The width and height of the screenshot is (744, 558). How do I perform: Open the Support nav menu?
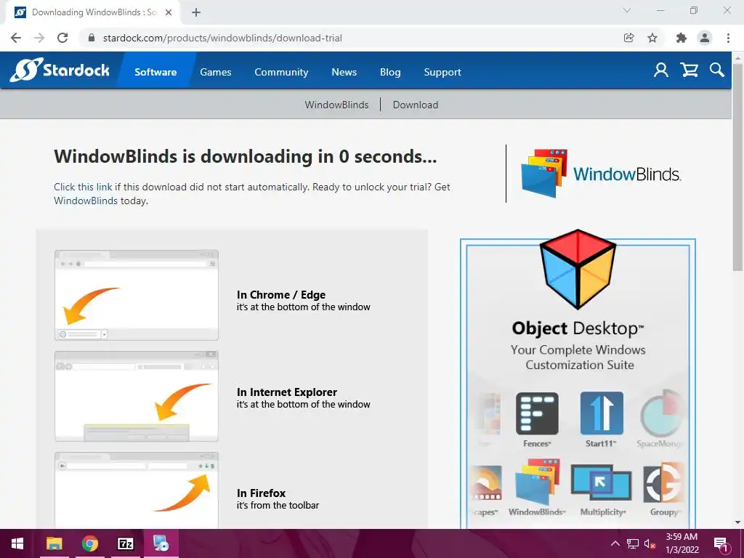click(442, 72)
